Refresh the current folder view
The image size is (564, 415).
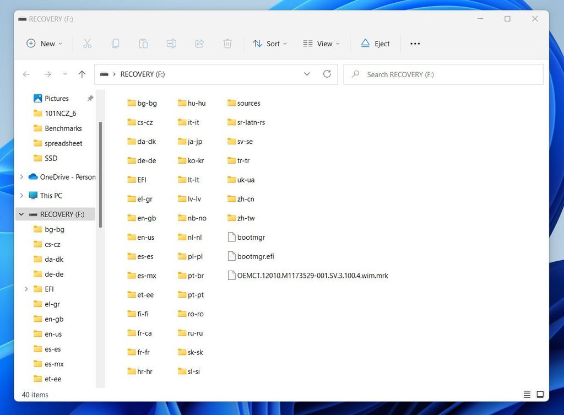coord(327,74)
